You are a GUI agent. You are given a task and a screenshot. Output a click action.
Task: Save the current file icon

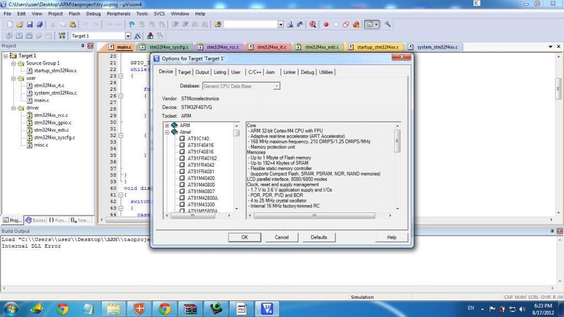[30, 24]
